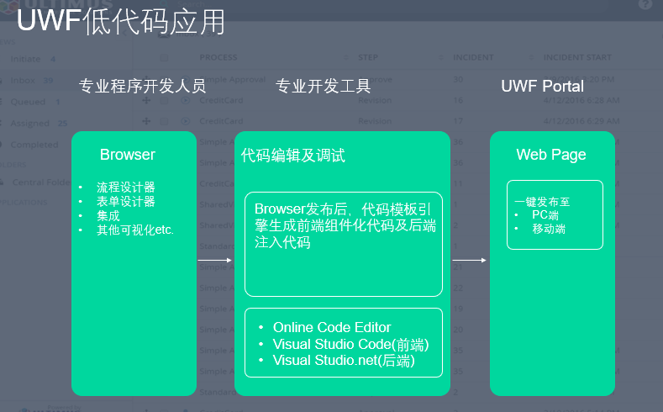Click the Visual Studio Code(前端) bullet
This screenshot has height=412, width=663.
pyautogui.click(x=351, y=345)
